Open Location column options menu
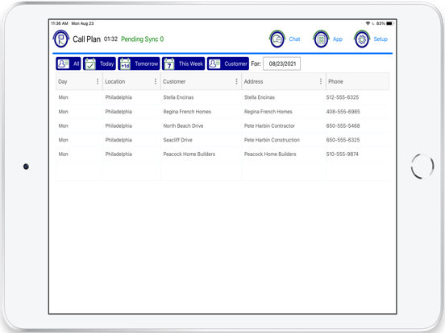The image size is (445, 333). pyautogui.click(x=156, y=81)
